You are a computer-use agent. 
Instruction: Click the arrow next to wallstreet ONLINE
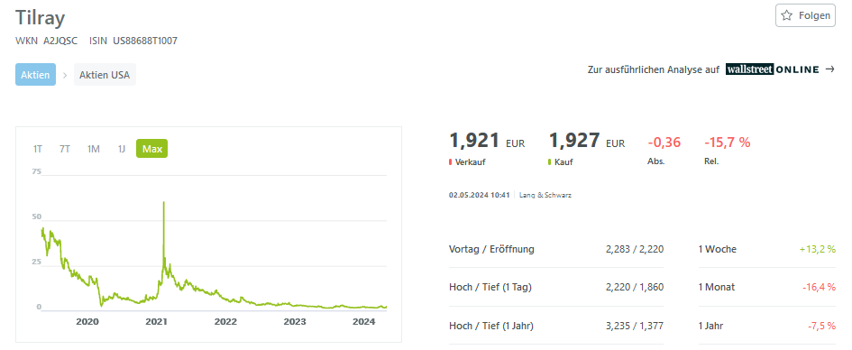click(x=829, y=69)
